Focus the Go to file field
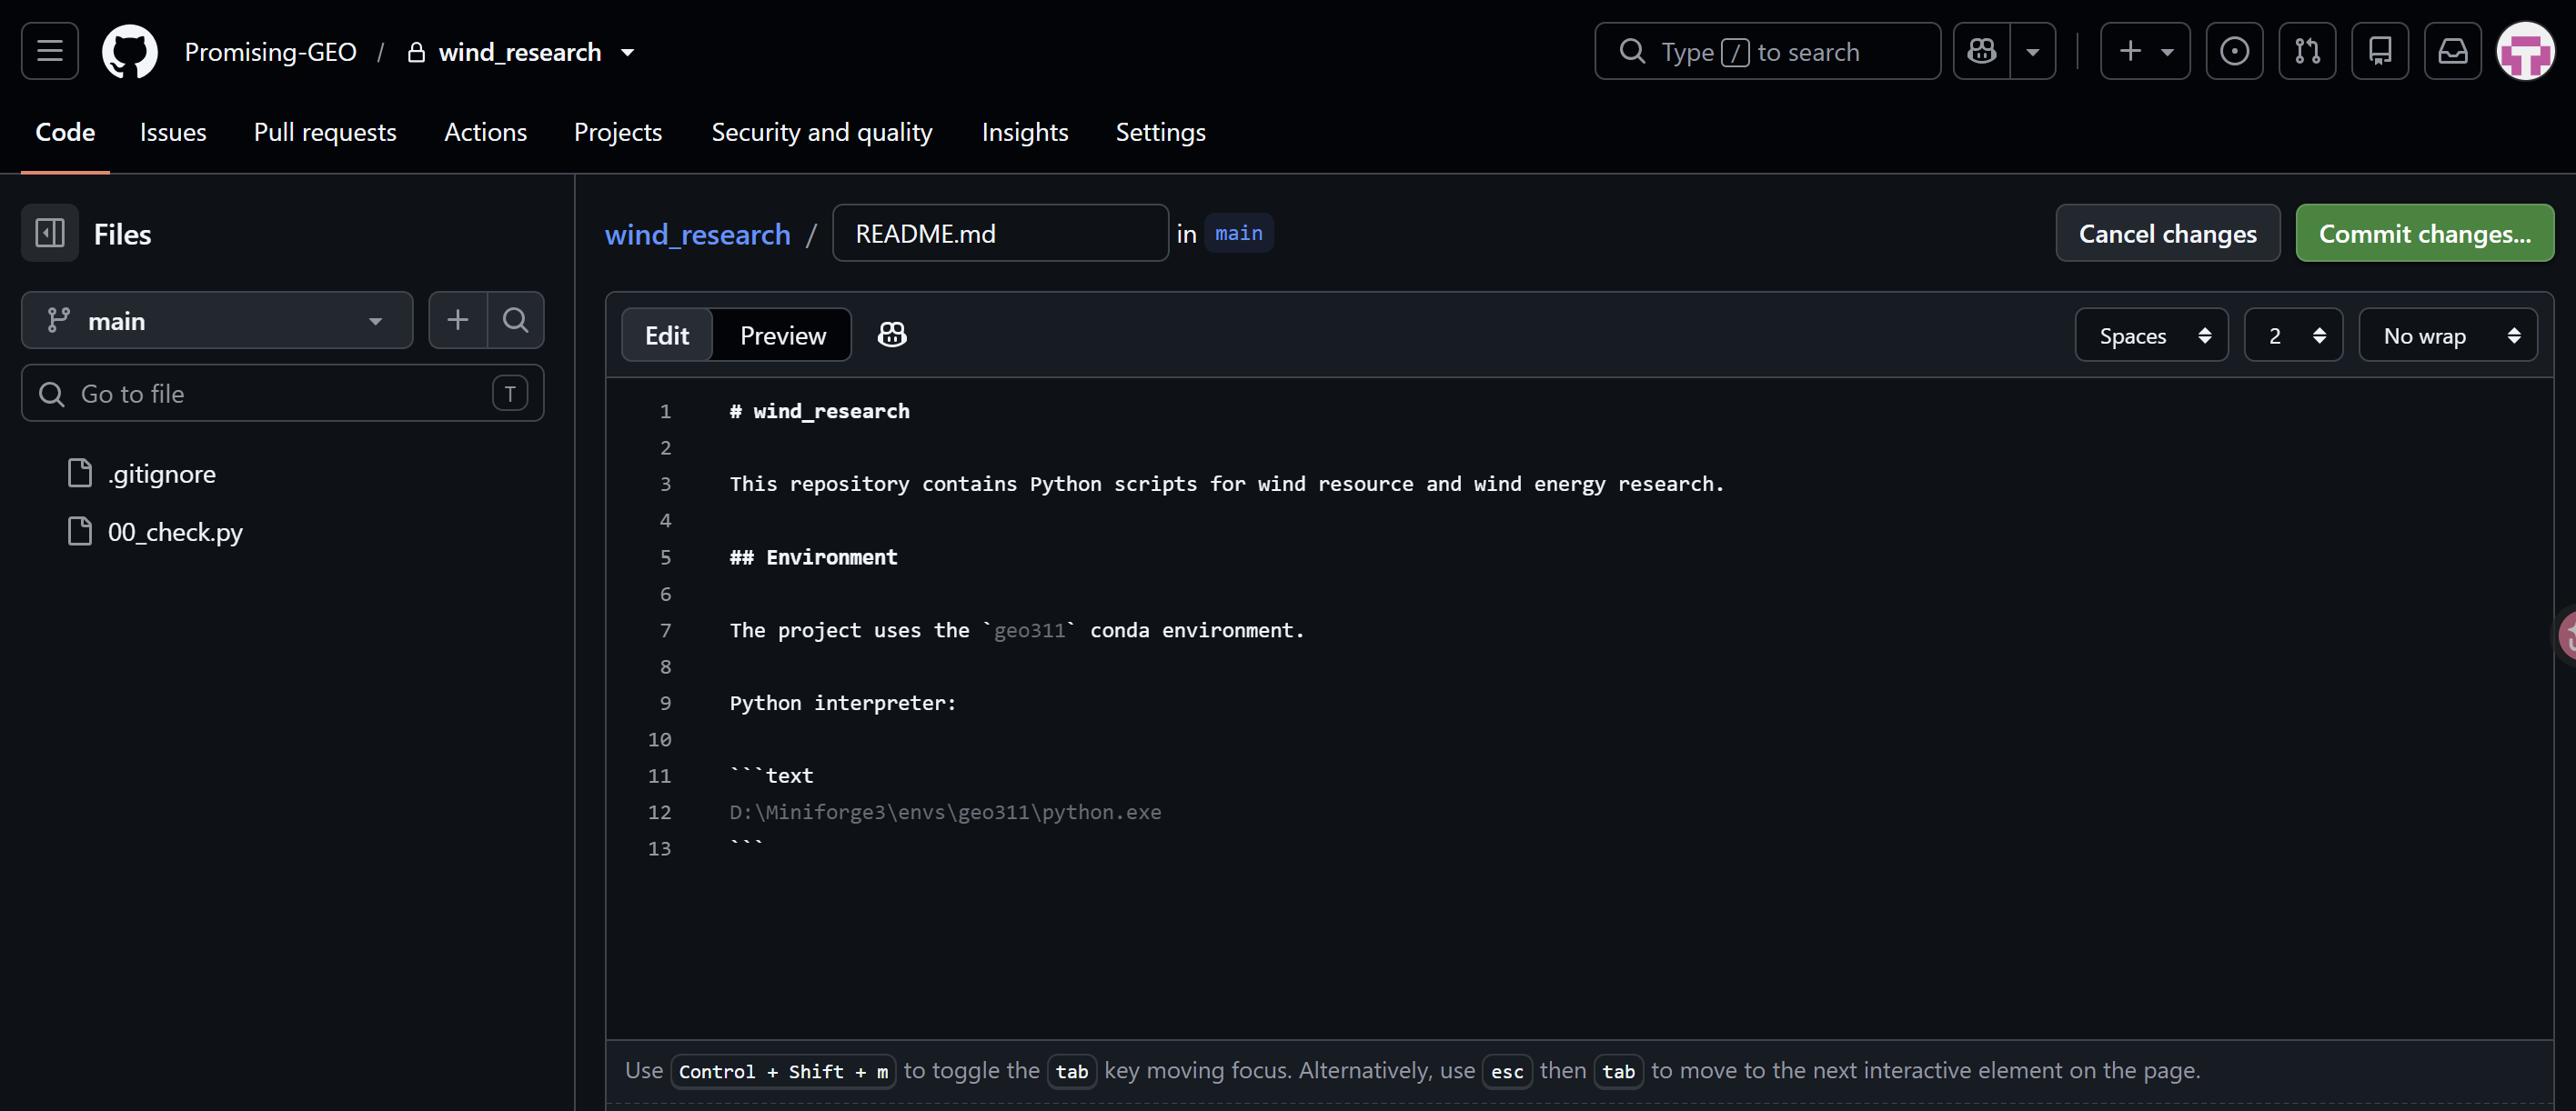Screen dimensions: 2576x1111 tap(283, 394)
